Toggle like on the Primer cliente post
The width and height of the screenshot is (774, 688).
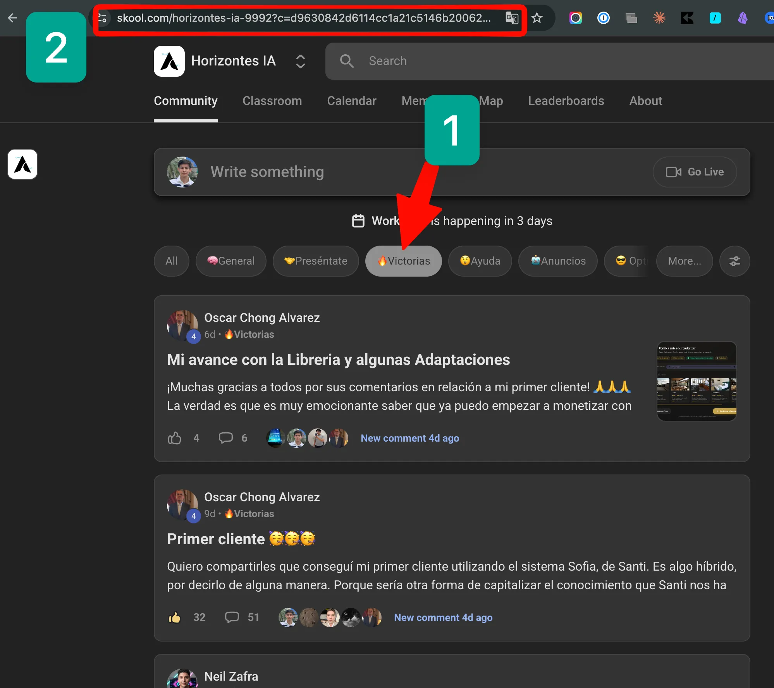coord(175,617)
